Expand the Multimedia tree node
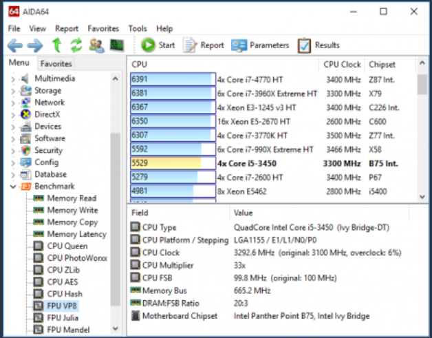Viewport: 432px width, 338px height. (x=12, y=79)
